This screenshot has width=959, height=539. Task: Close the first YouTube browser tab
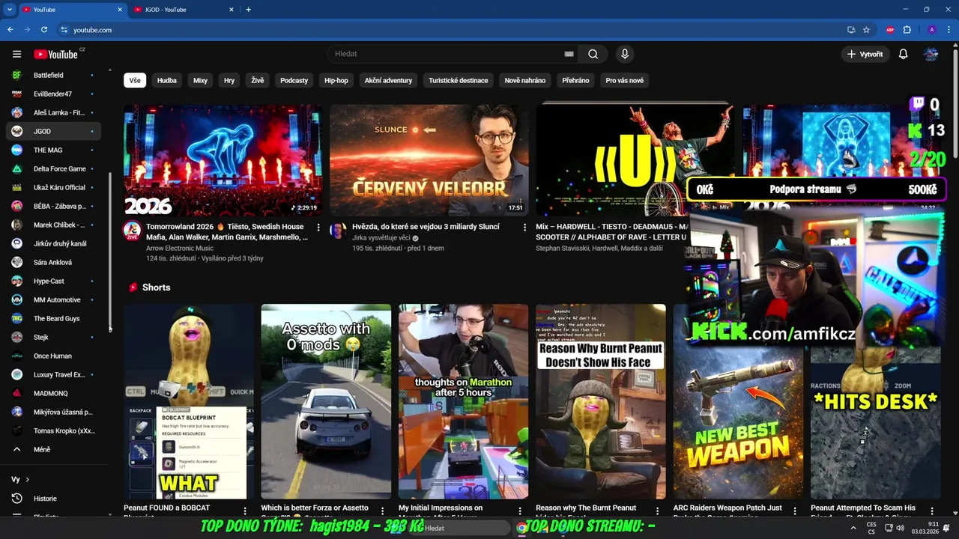[120, 10]
